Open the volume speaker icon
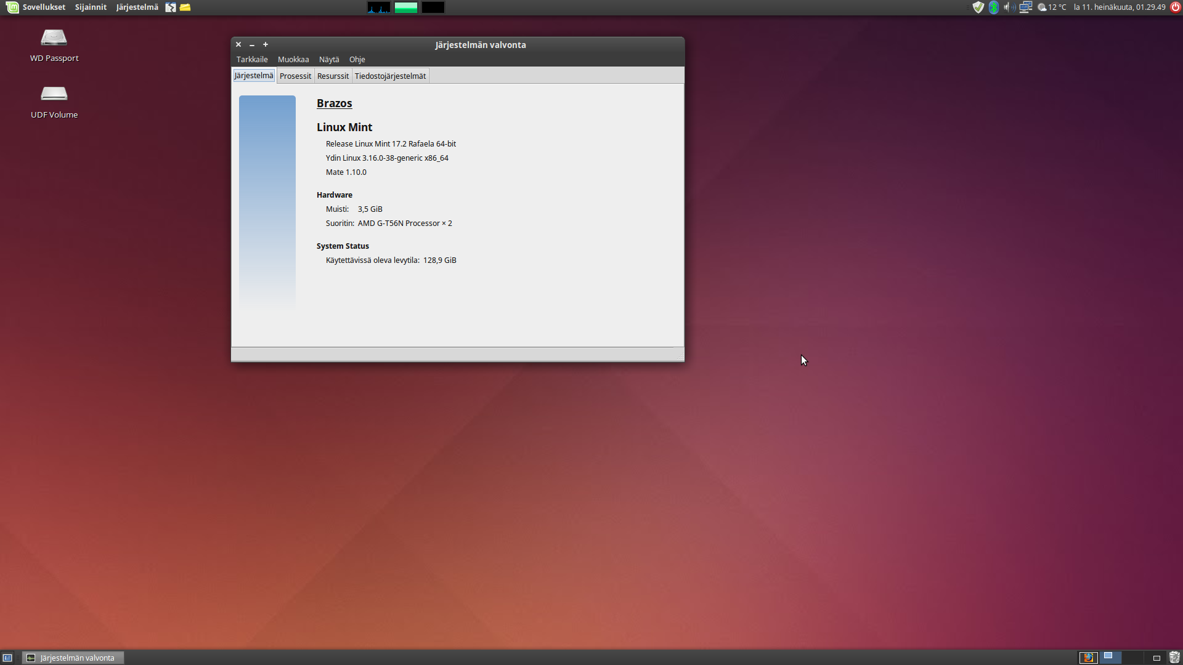The image size is (1183, 665). (x=1009, y=7)
